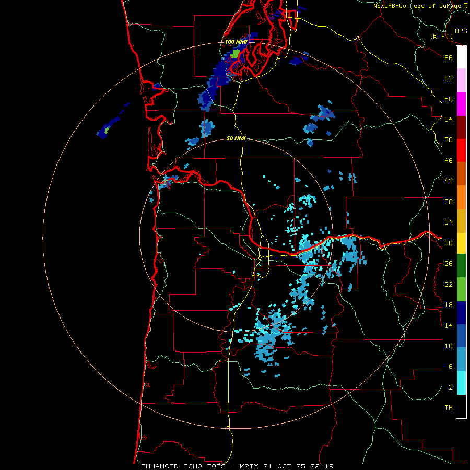Pick the dark orange legend swatch
Viewport: 470px width, 470px height.
pyautogui.click(x=461, y=173)
